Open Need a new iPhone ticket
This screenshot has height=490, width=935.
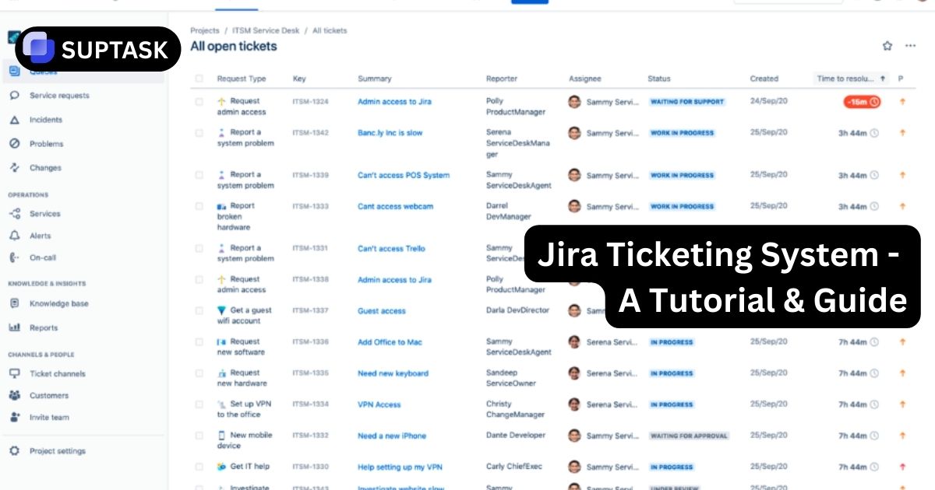coord(392,436)
